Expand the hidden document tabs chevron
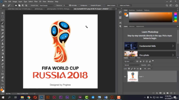Screen dimensions: 179x100 tap(116, 9)
